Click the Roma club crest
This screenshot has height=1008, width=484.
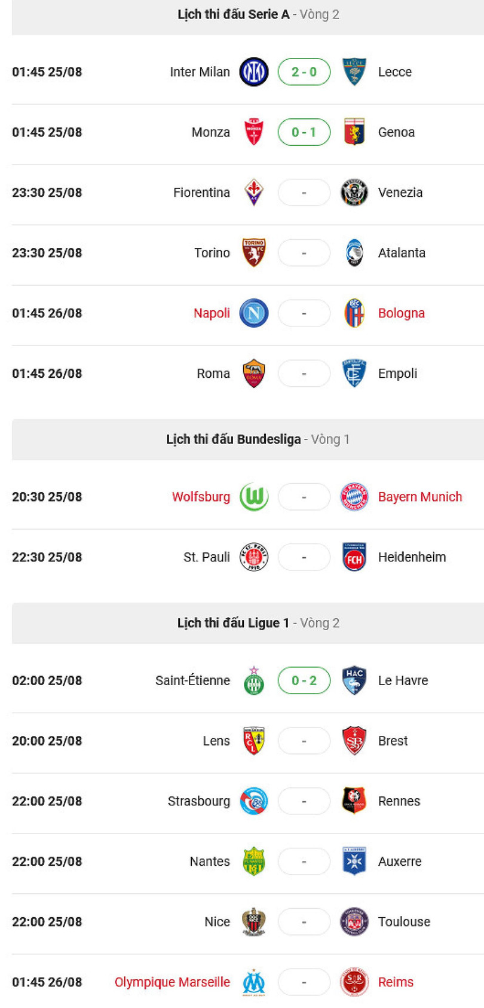(x=253, y=374)
